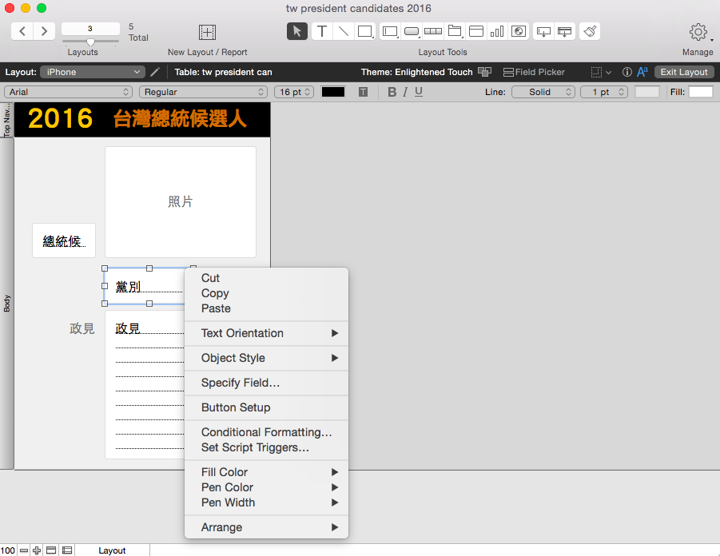Choose Set Script Triggers… menu item

pos(266,447)
